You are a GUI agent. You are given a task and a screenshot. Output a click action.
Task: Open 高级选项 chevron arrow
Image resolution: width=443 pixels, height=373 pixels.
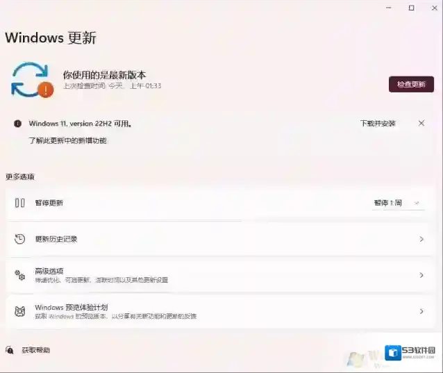421,275
